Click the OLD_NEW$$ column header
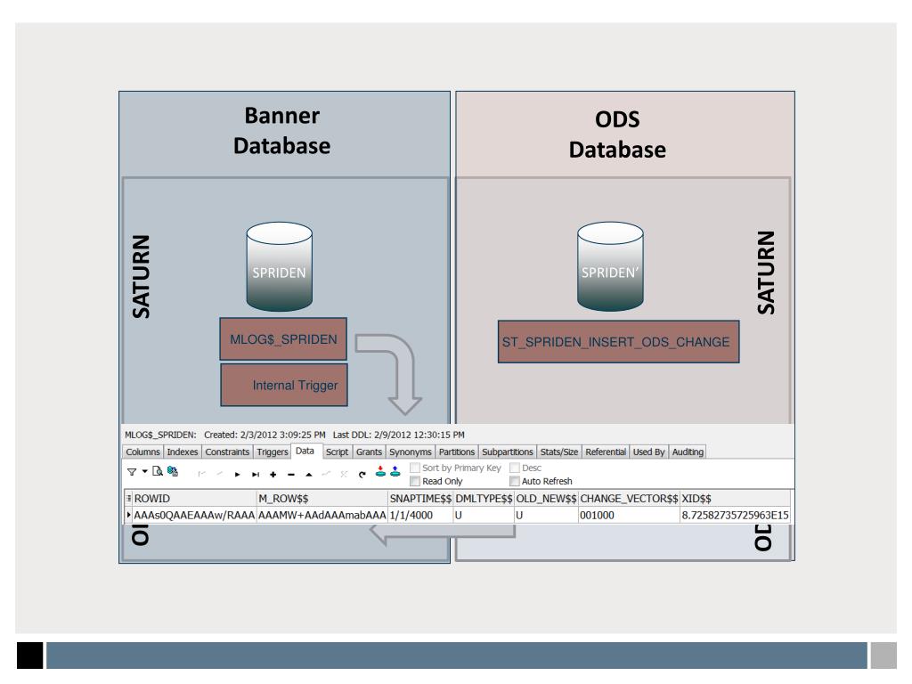The width and height of the screenshot is (912, 684). (546, 499)
